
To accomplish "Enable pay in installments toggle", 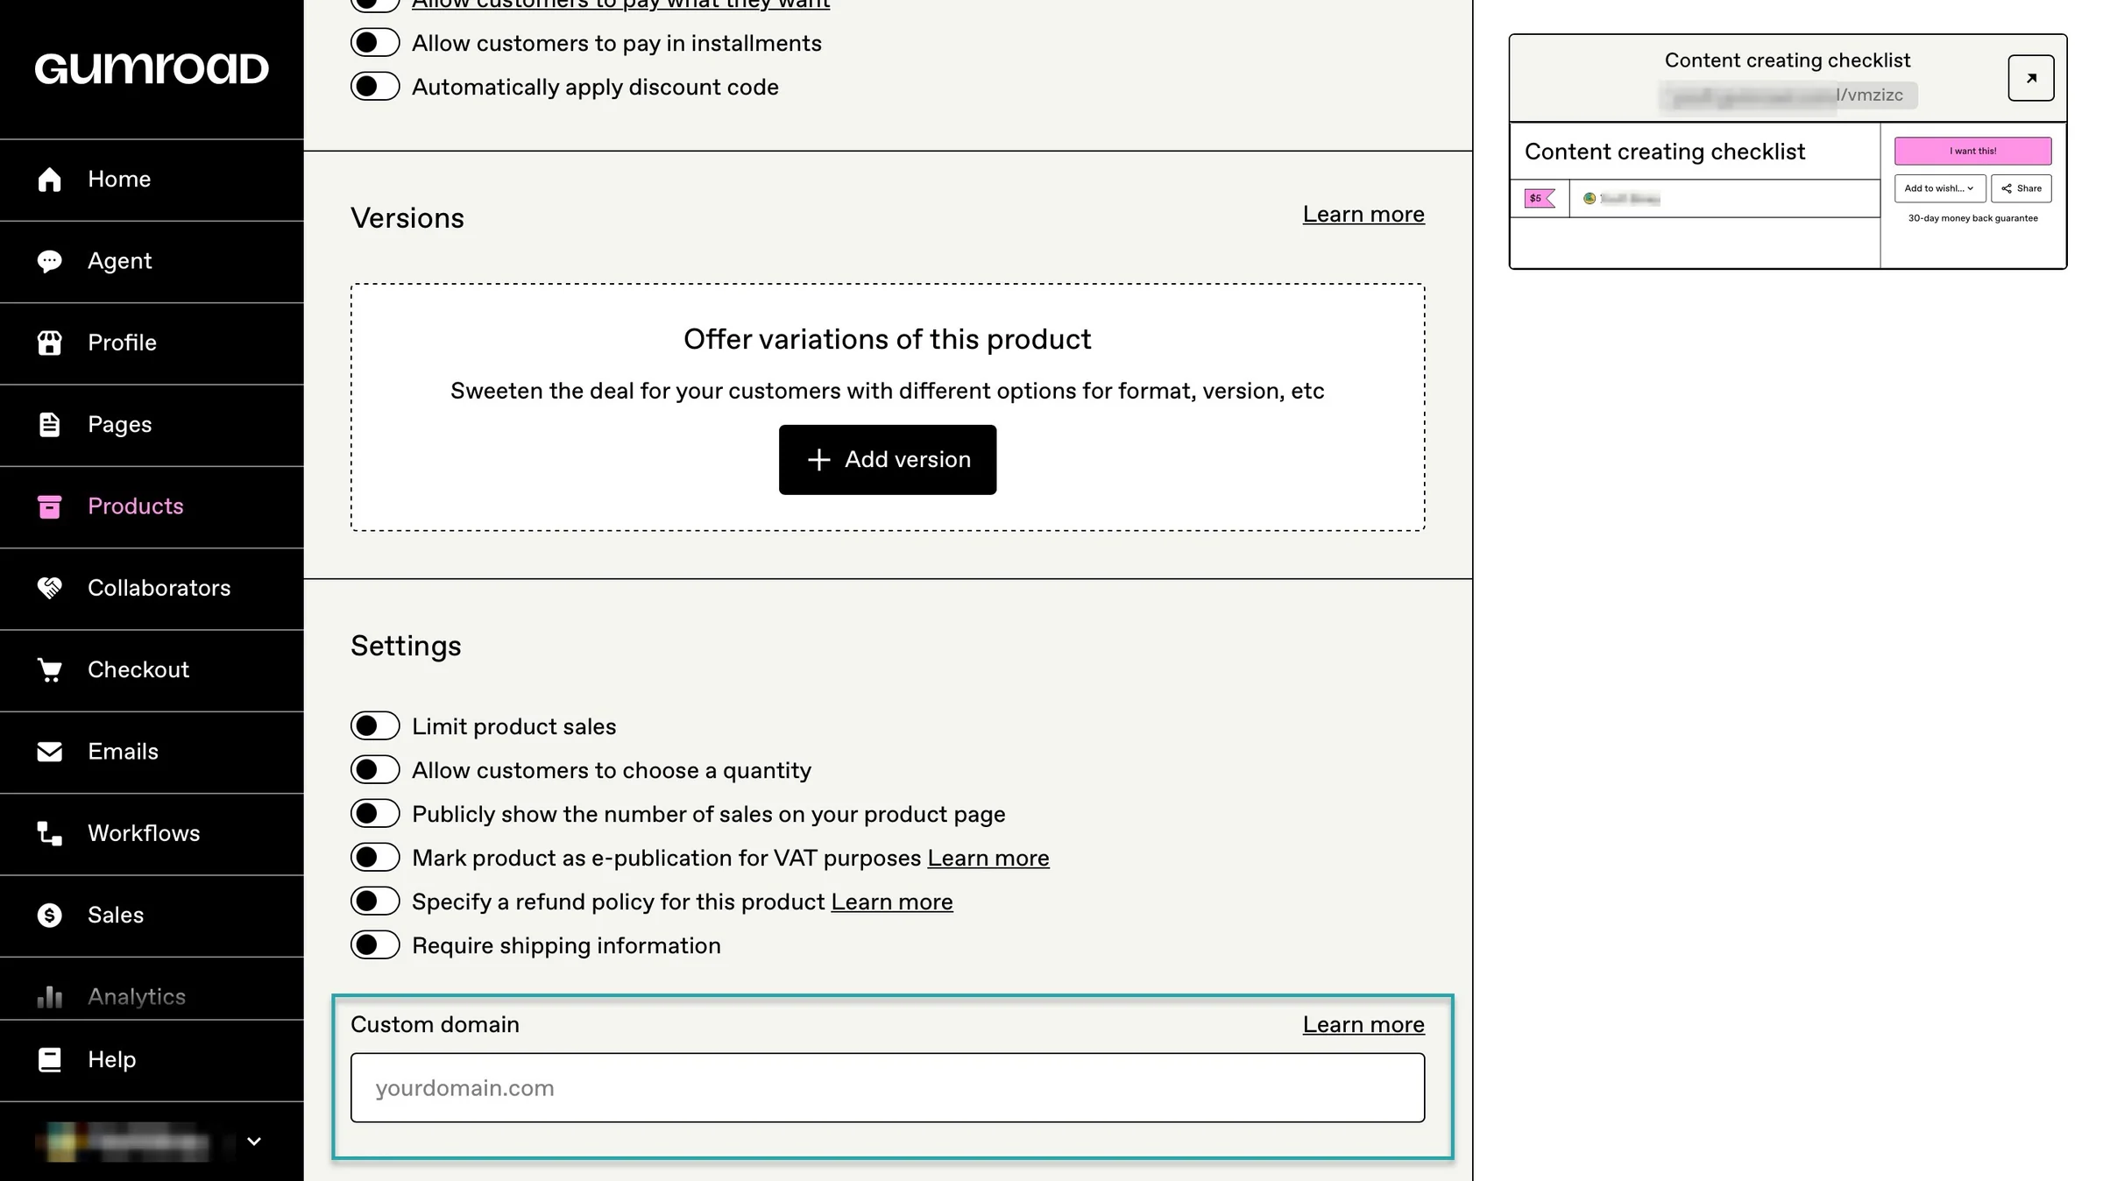I will pyautogui.click(x=375, y=43).
